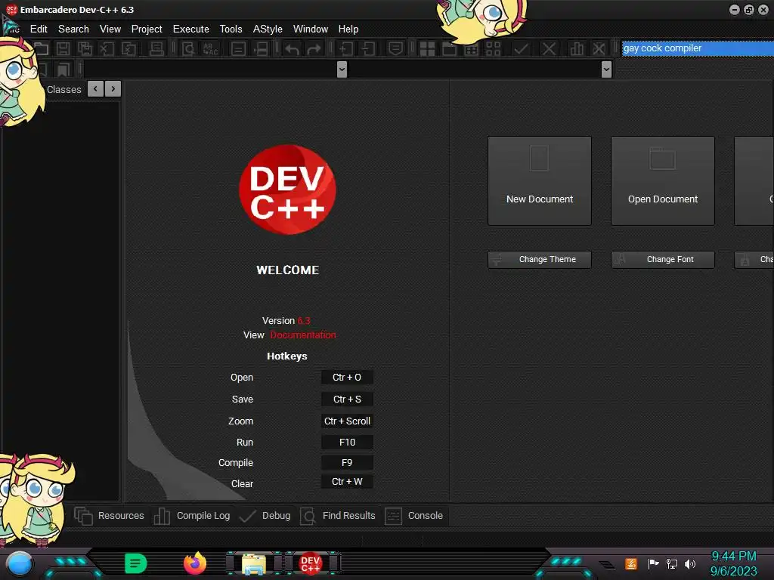Click the Redo arrow icon
The image size is (774, 580).
click(x=314, y=48)
